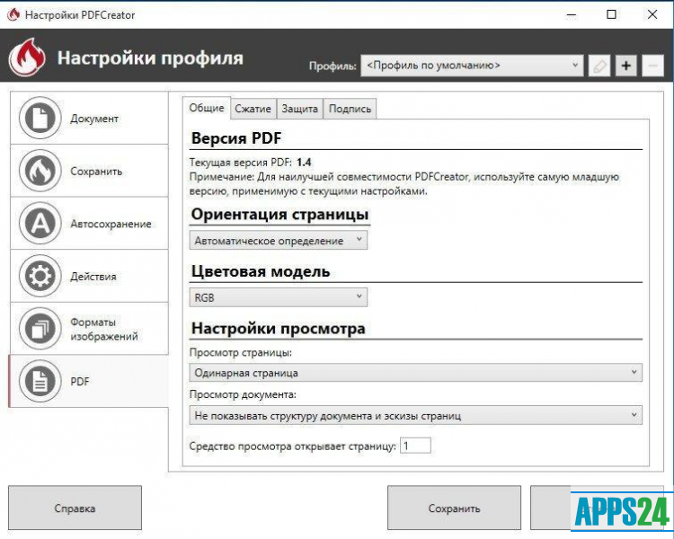The image size is (674, 539).
Task: Click the Справка button
Action: 75,508
